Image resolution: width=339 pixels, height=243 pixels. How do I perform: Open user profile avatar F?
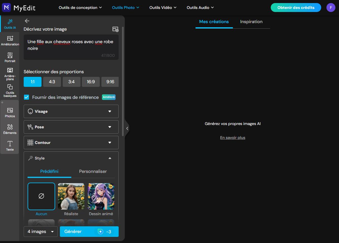(x=331, y=8)
